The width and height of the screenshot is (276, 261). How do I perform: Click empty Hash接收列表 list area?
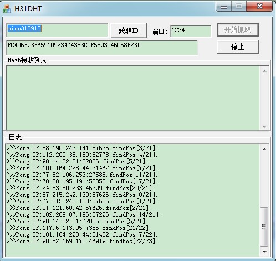(x=133, y=98)
